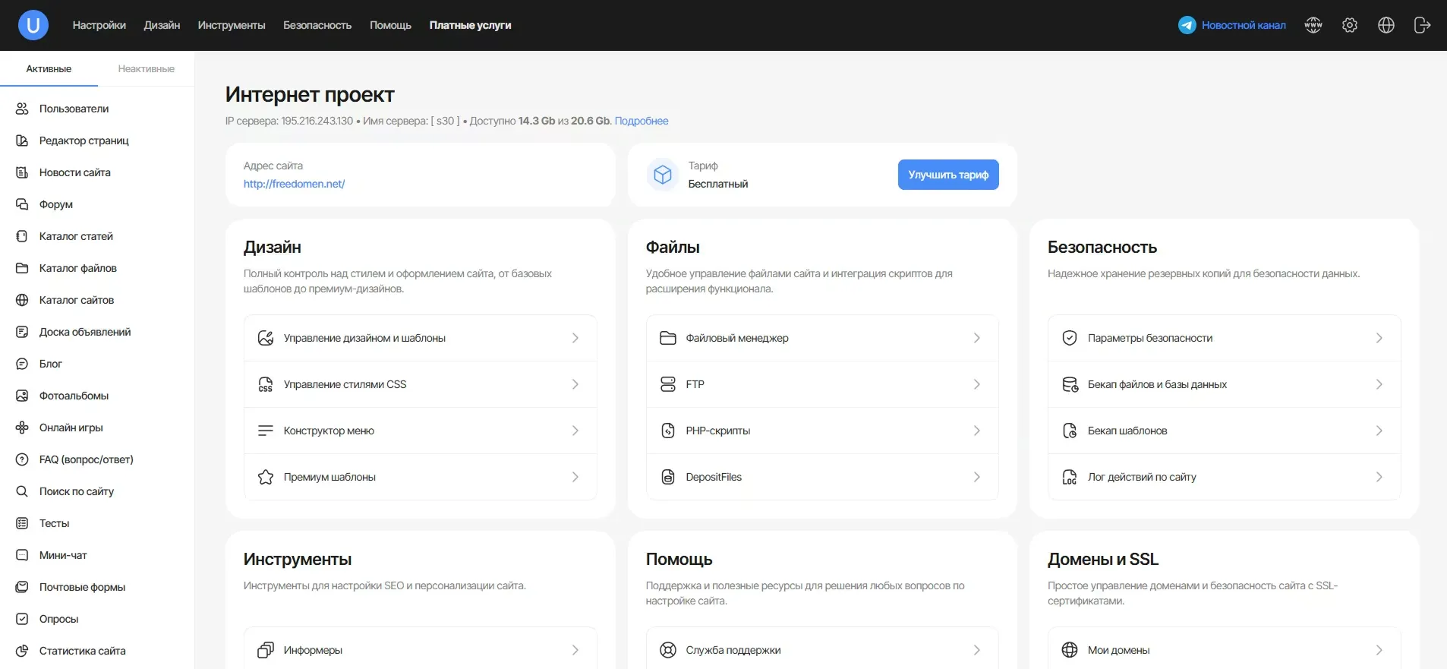Open Бекап файлов и базы данных row

pyautogui.click(x=1224, y=384)
